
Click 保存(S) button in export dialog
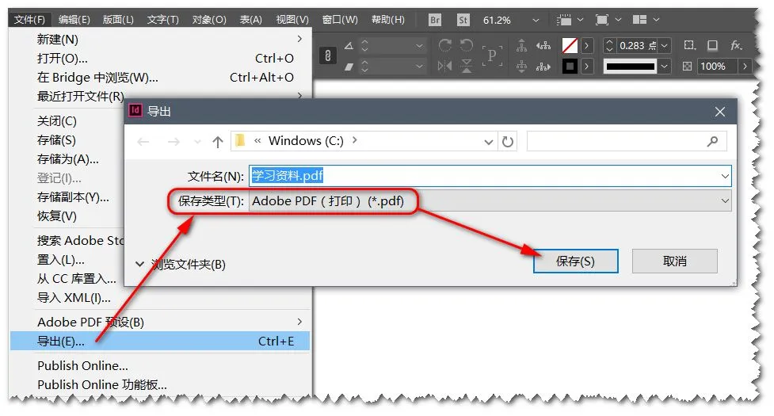(576, 261)
